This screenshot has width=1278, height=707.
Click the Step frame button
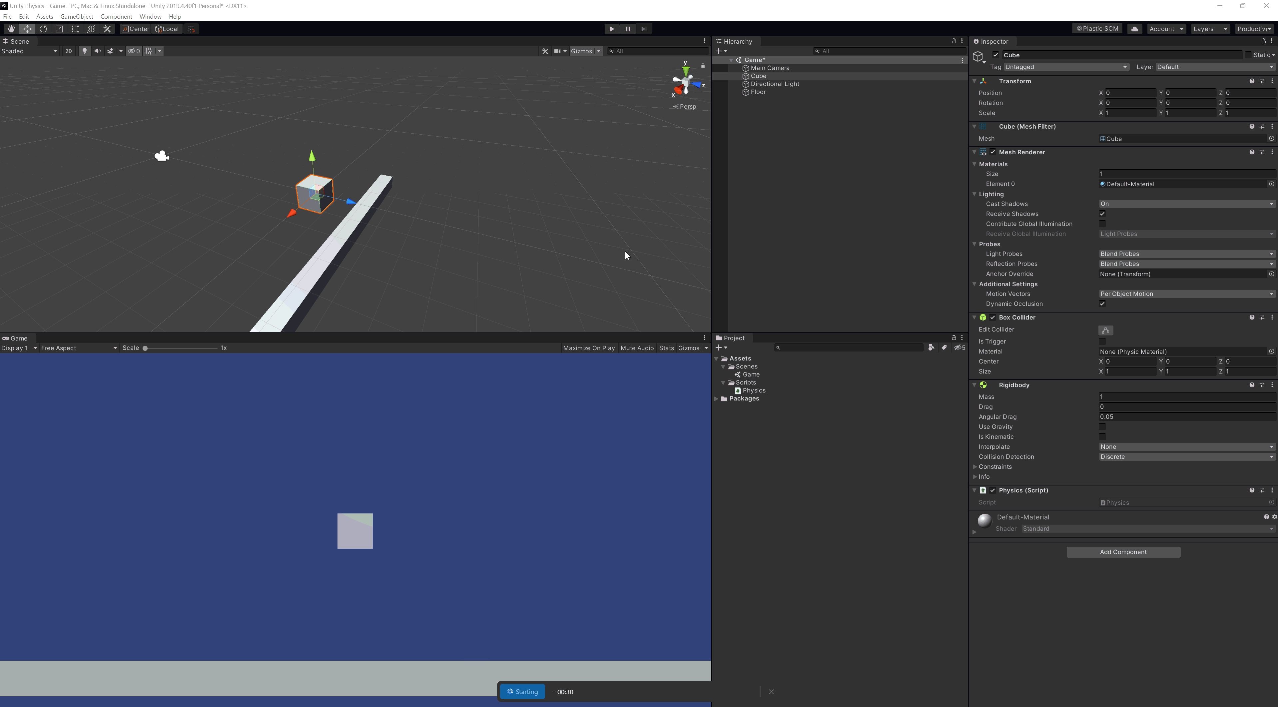pyautogui.click(x=644, y=29)
